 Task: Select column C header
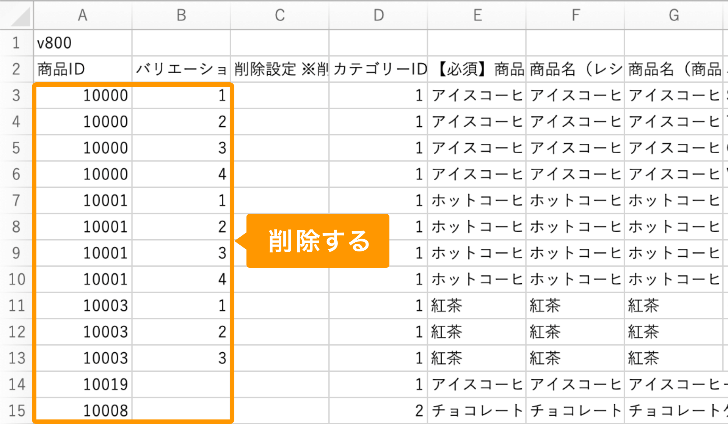pyautogui.click(x=280, y=15)
